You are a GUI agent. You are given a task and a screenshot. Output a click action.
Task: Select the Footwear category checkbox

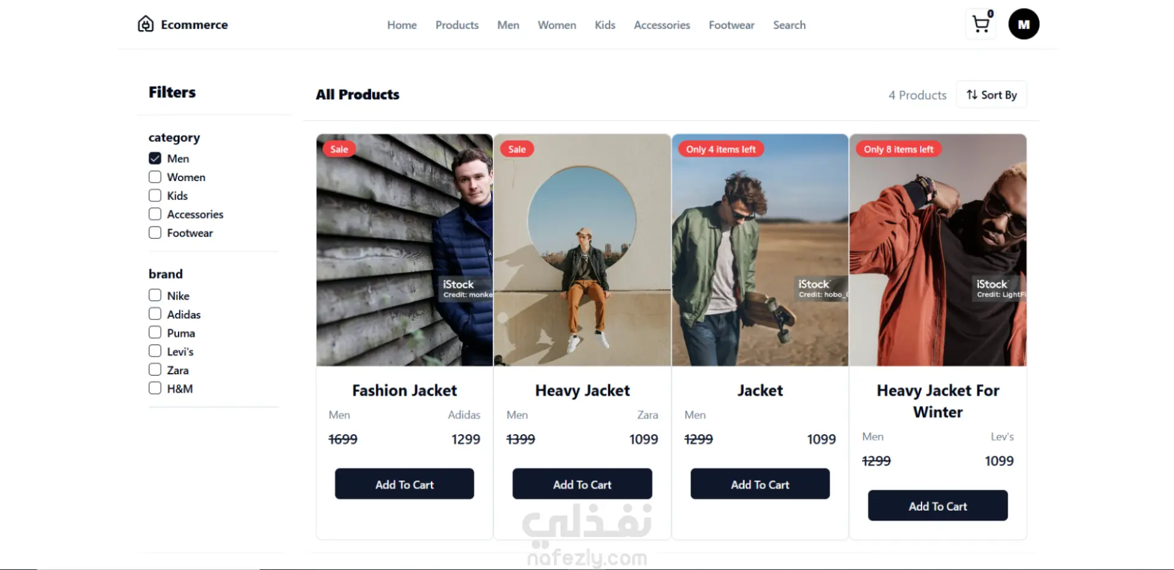(x=155, y=232)
